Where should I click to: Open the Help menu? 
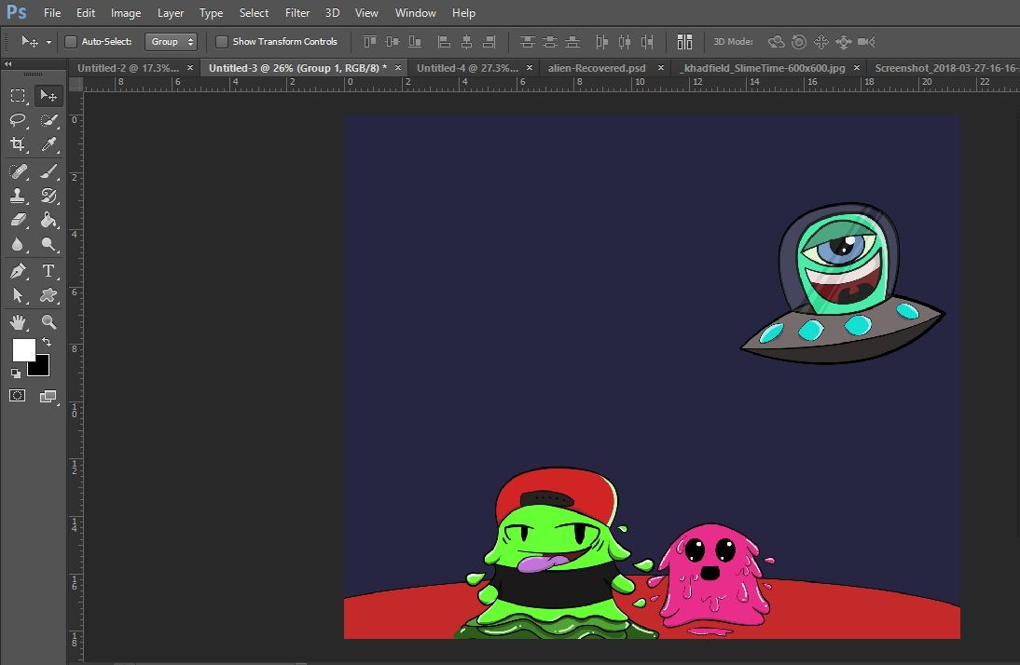(x=463, y=13)
